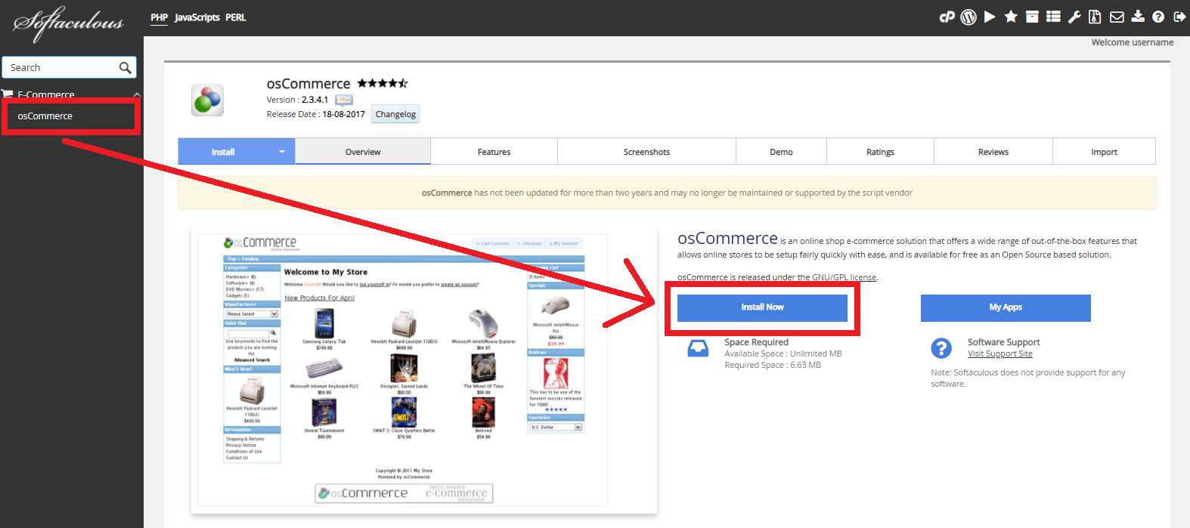Click the osCommerce colored balls logo
1190x528 pixels.
coord(207,100)
